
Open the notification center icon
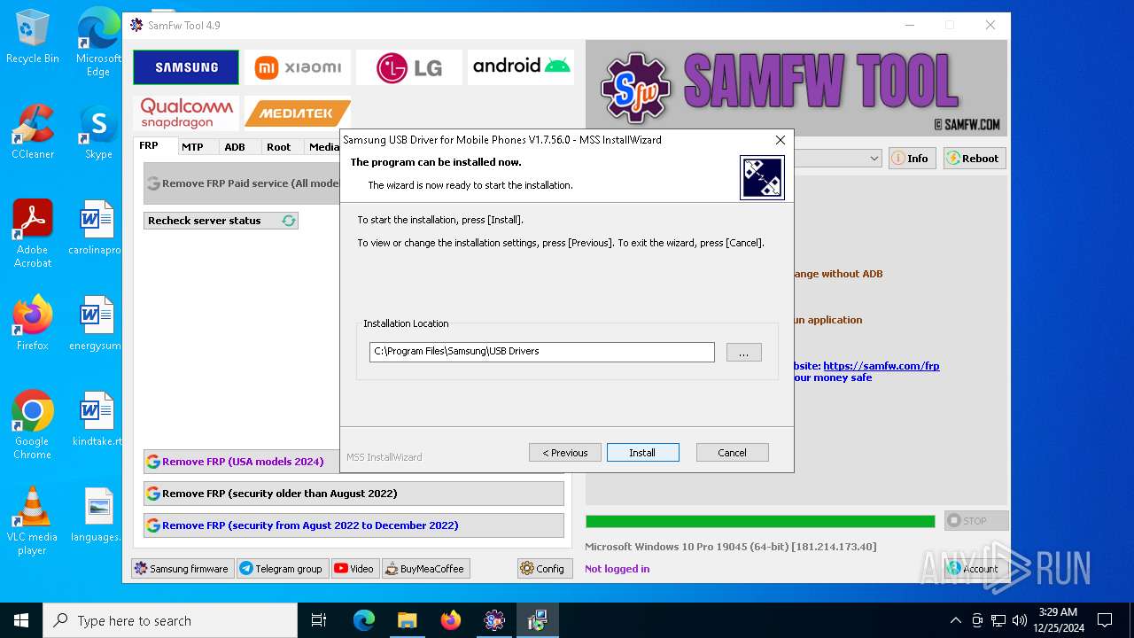coord(1105,620)
